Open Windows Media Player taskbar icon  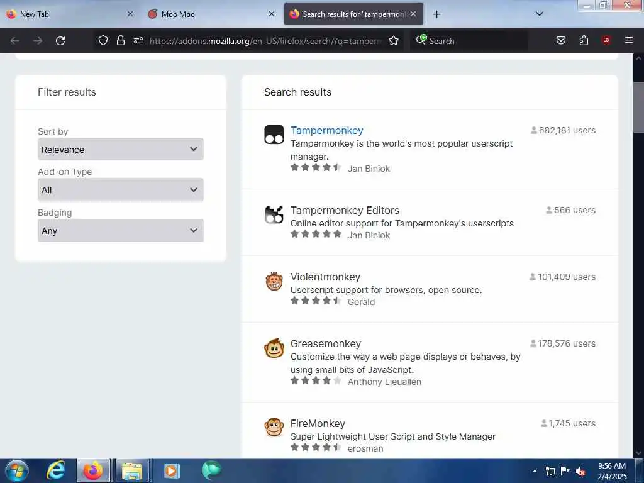point(171,470)
